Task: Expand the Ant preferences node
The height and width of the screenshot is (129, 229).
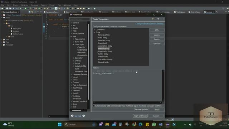Action: click(x=71, y=25)
